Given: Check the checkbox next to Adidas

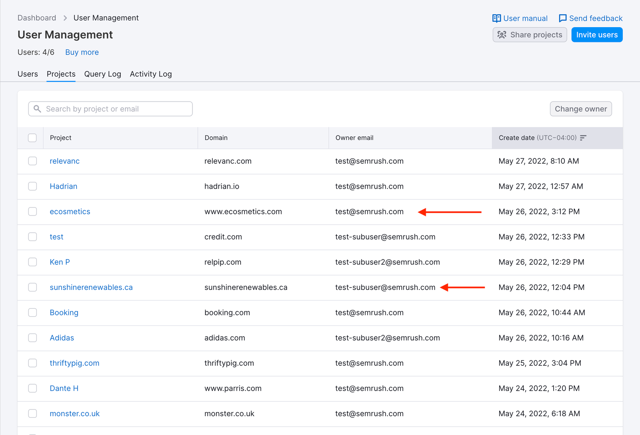Looking at the screenshot, I should [x=32, y=338].
